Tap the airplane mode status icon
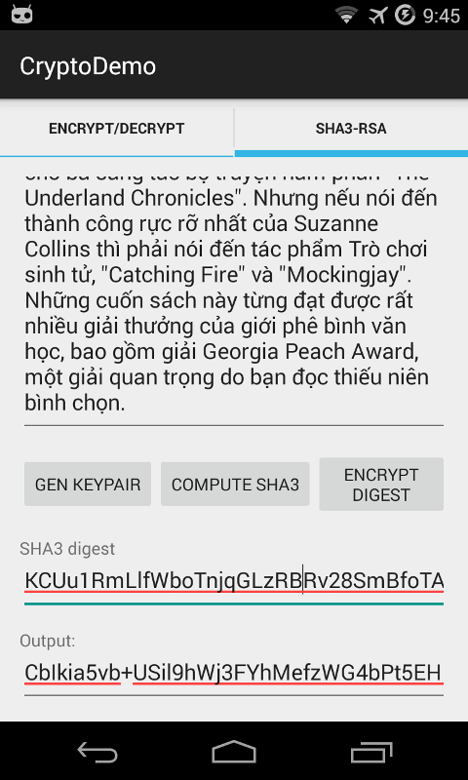The image size is (468, 780). point(378,16)
